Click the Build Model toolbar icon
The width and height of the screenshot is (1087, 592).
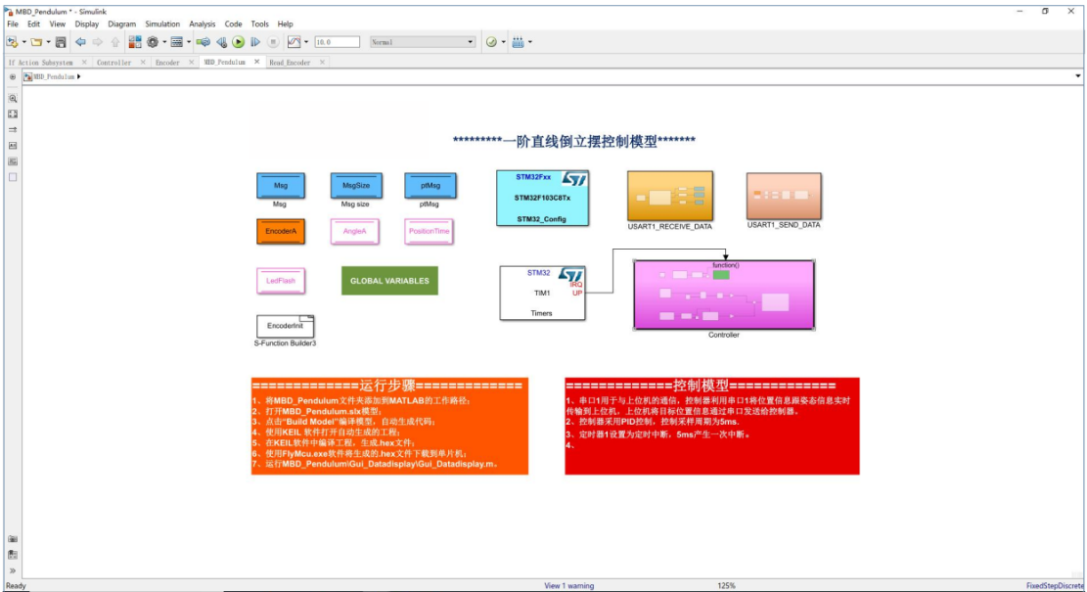click(518, 42)
